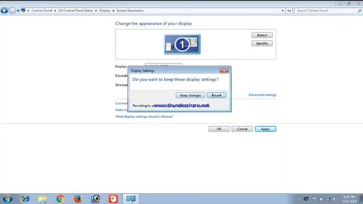Screen dimensions: 363x204
Task: Open Advanced settings link
Action: (262, 95)
